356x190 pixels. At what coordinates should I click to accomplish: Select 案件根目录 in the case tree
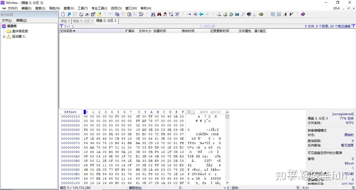(20, 31)
